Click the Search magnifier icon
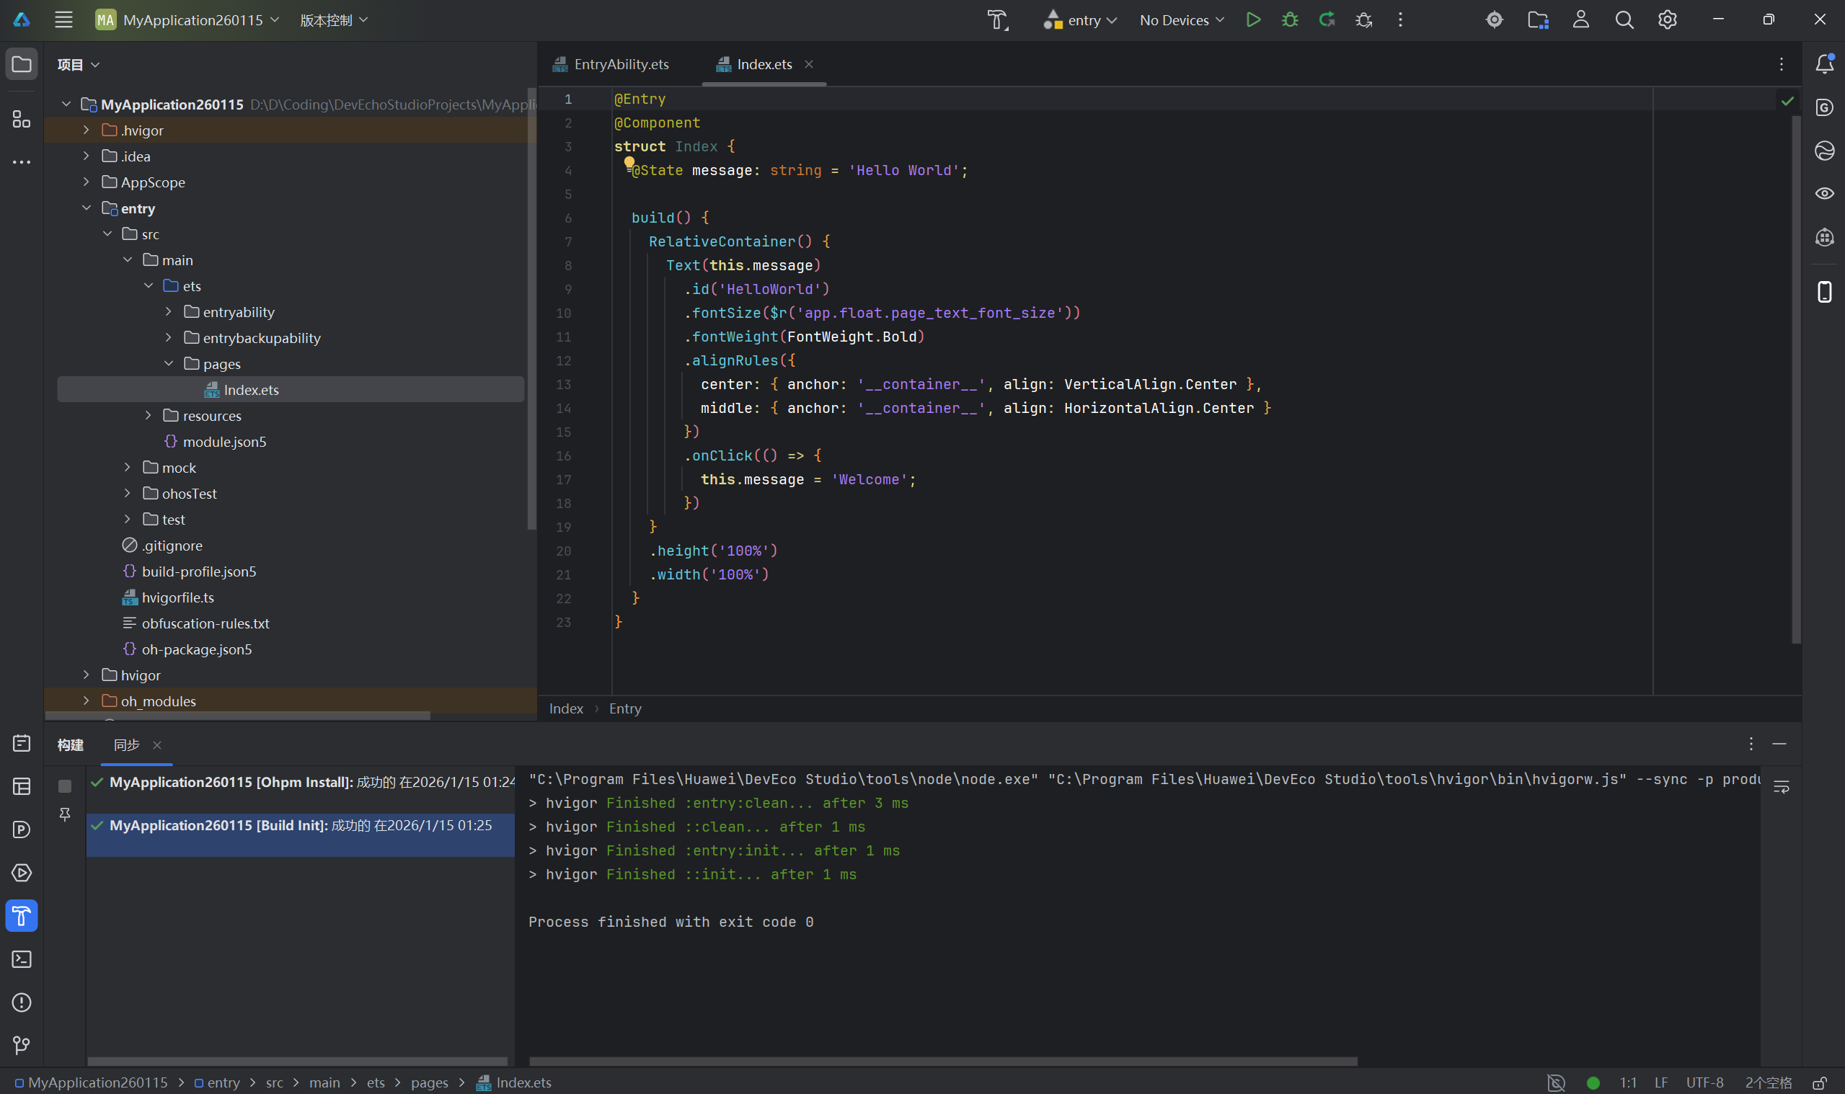1845x1094 pixels. coord(1624,20)
